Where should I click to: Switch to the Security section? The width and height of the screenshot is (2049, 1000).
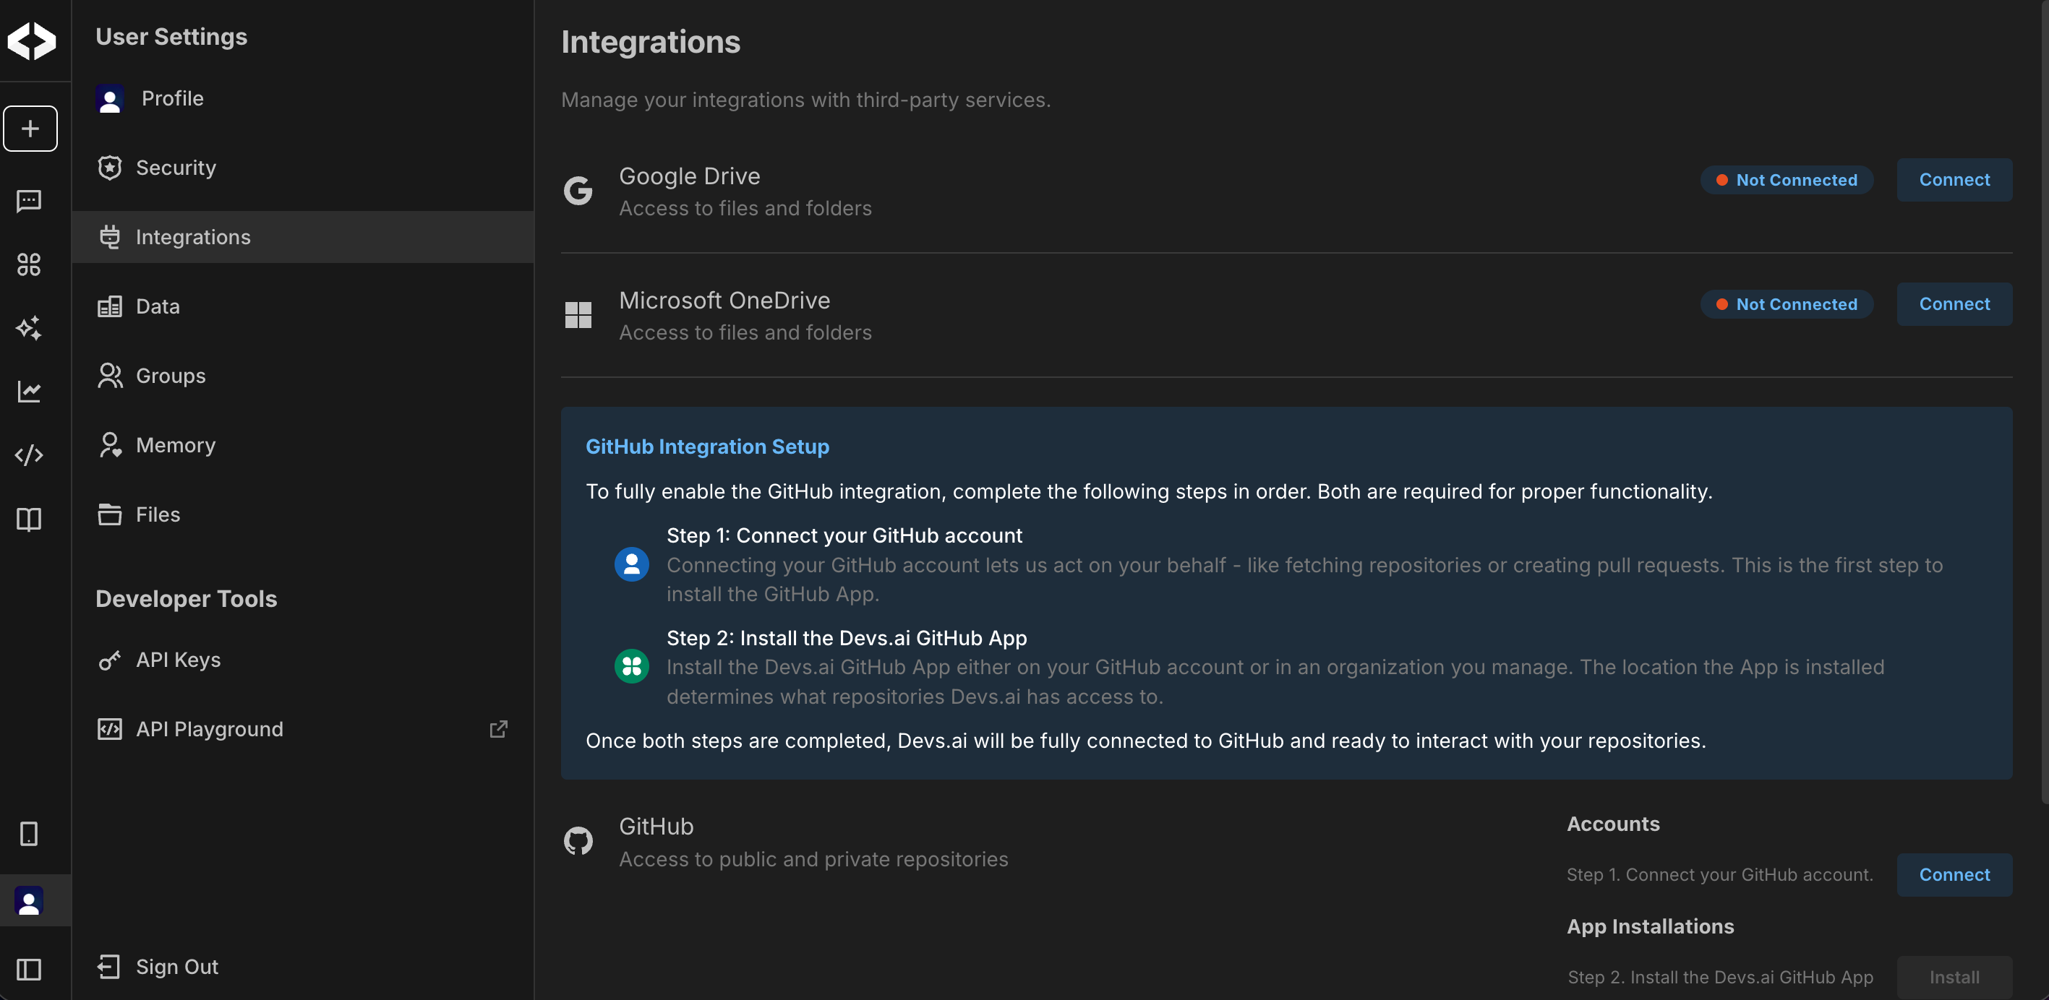pos(176,167)
